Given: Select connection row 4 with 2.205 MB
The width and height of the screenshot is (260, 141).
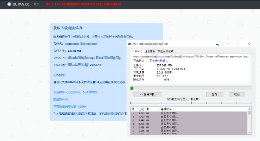Looking at the screenshot, I should [x=189, y=124].
